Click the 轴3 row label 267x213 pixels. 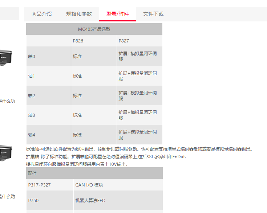32,115
